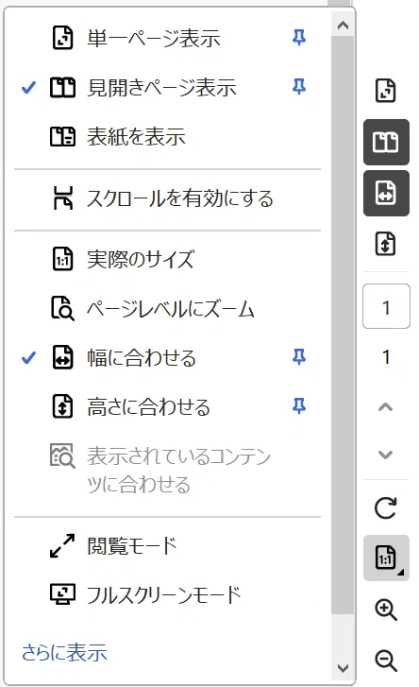
Task: Click fit-width icon in right toolbar
Action: pos(386,193)
